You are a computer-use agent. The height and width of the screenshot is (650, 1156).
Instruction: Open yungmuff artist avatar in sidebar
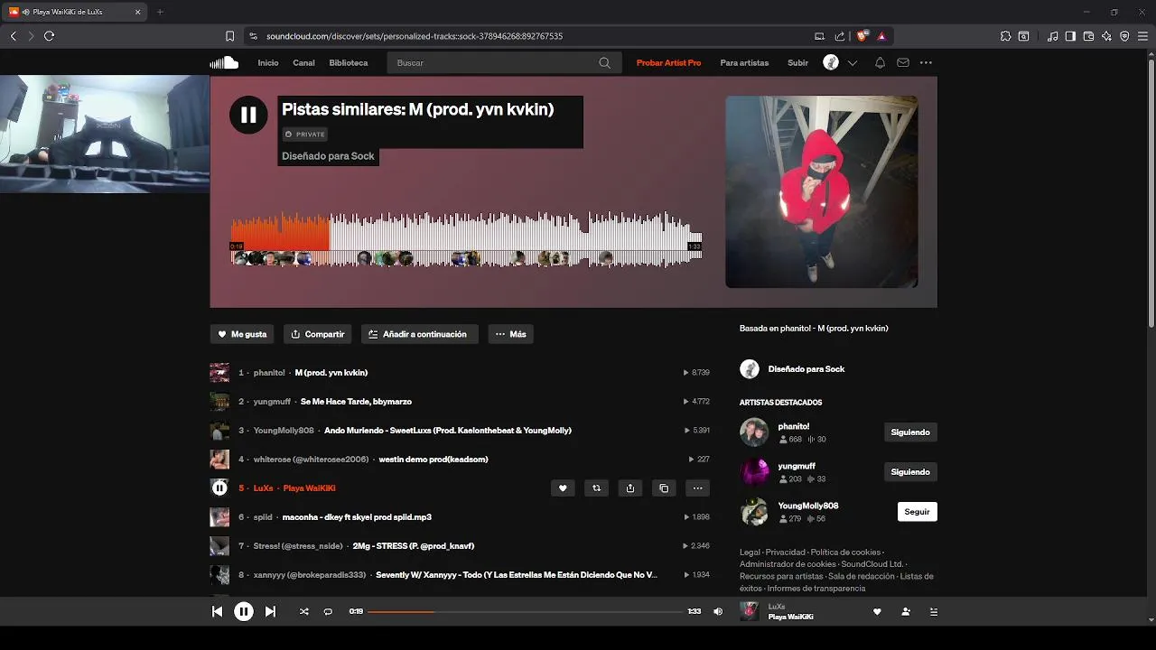point(754,472)
